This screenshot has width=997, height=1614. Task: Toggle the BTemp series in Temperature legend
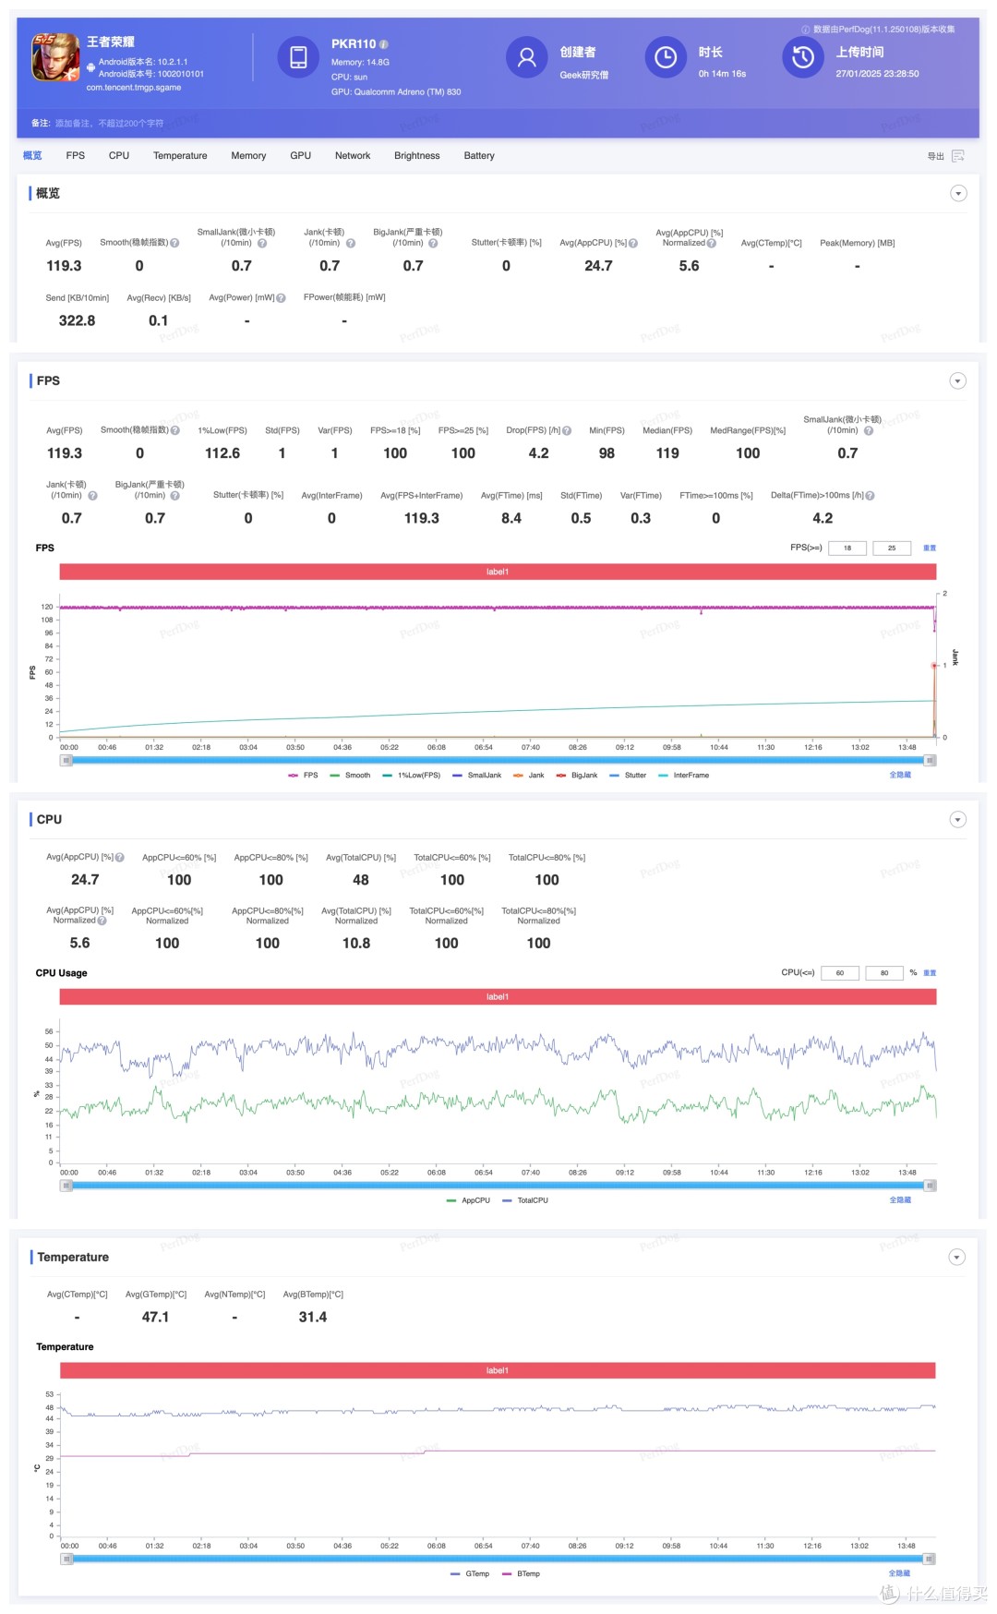pyautogui.click(x=521, y=1574)
